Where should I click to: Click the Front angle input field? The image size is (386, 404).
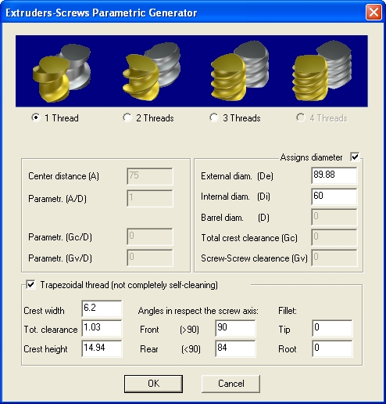[236, 328]
